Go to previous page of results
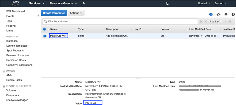The width and height of the screenshot is (236, 105). (206, 21)
